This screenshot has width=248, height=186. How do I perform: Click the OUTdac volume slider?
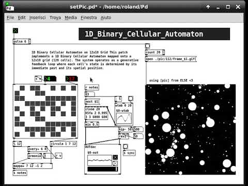click(x=103, y=169)
